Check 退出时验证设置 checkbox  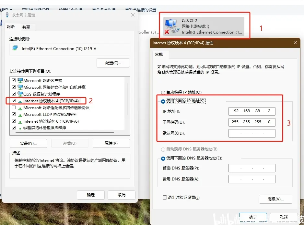coord(165,197)
